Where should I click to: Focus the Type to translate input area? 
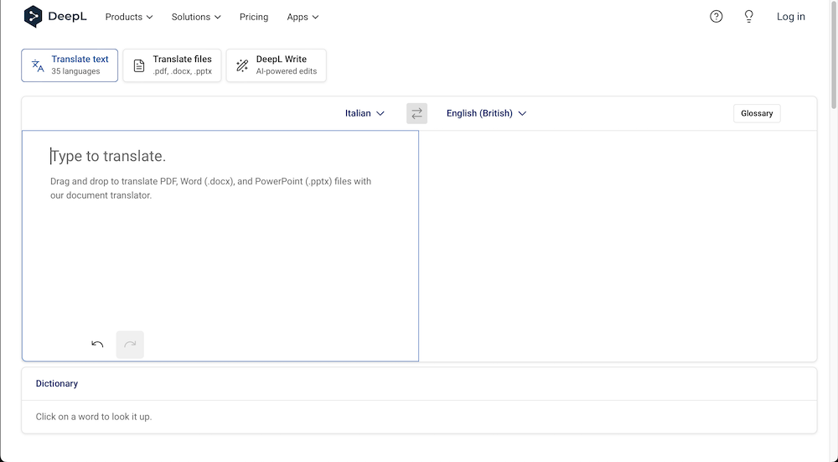pyautogui.click(x=220, y=246)
